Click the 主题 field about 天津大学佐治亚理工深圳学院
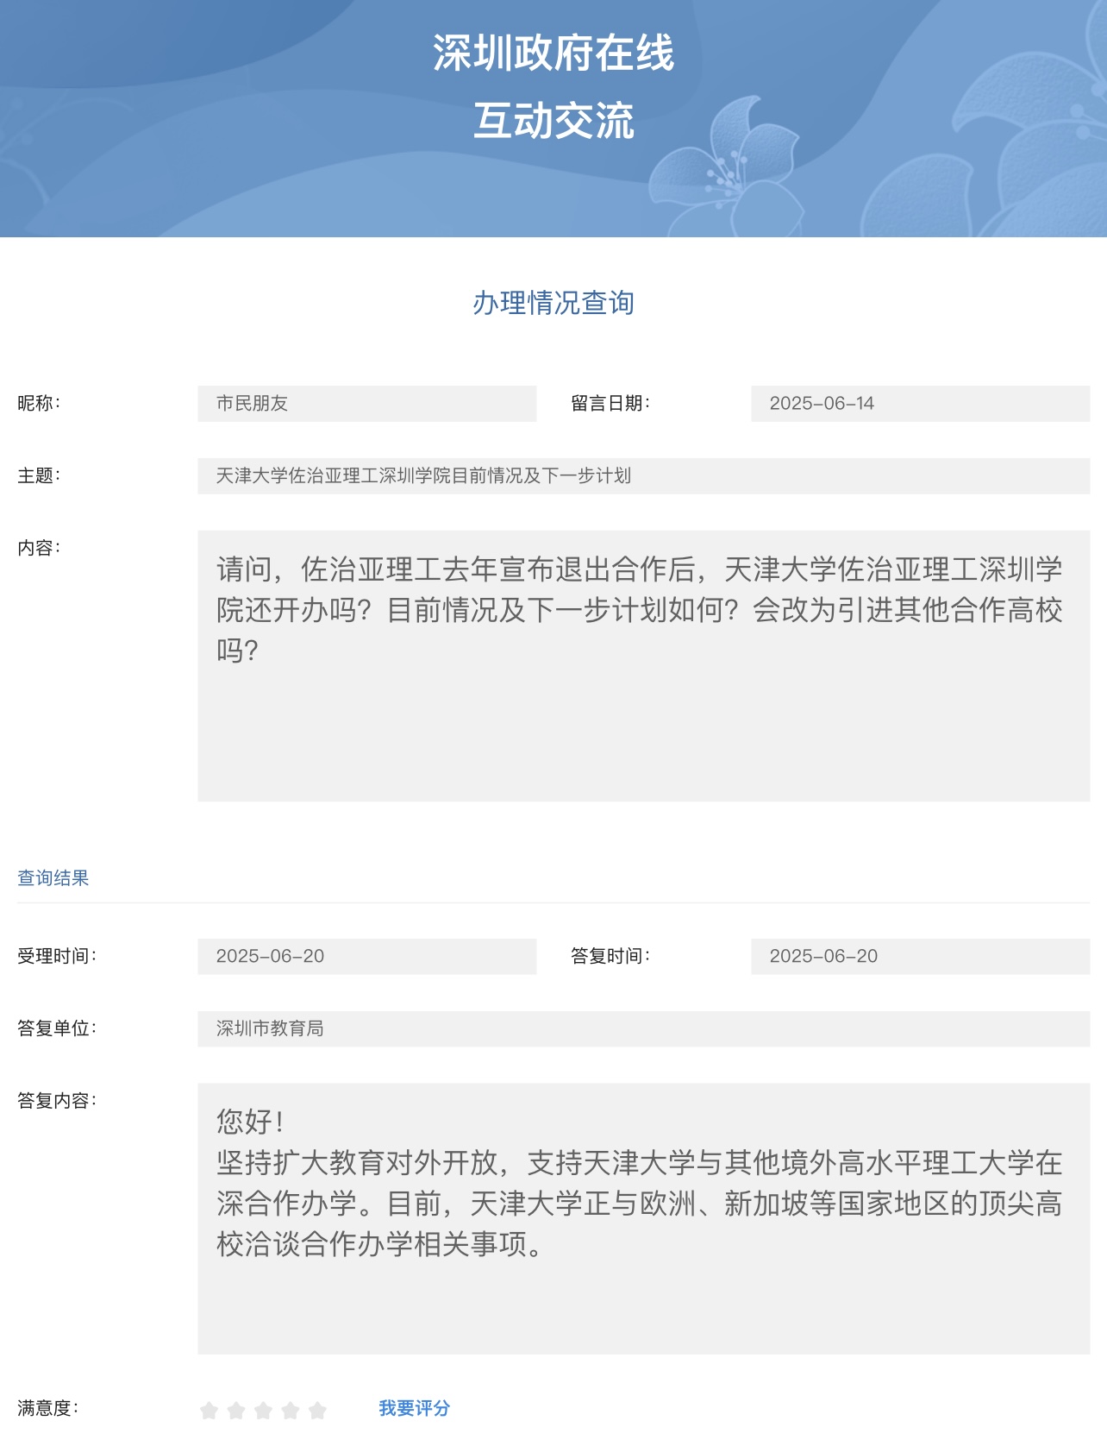Image resolution: width=1107 pixels, height=1446 pixels. coord(644,476)
